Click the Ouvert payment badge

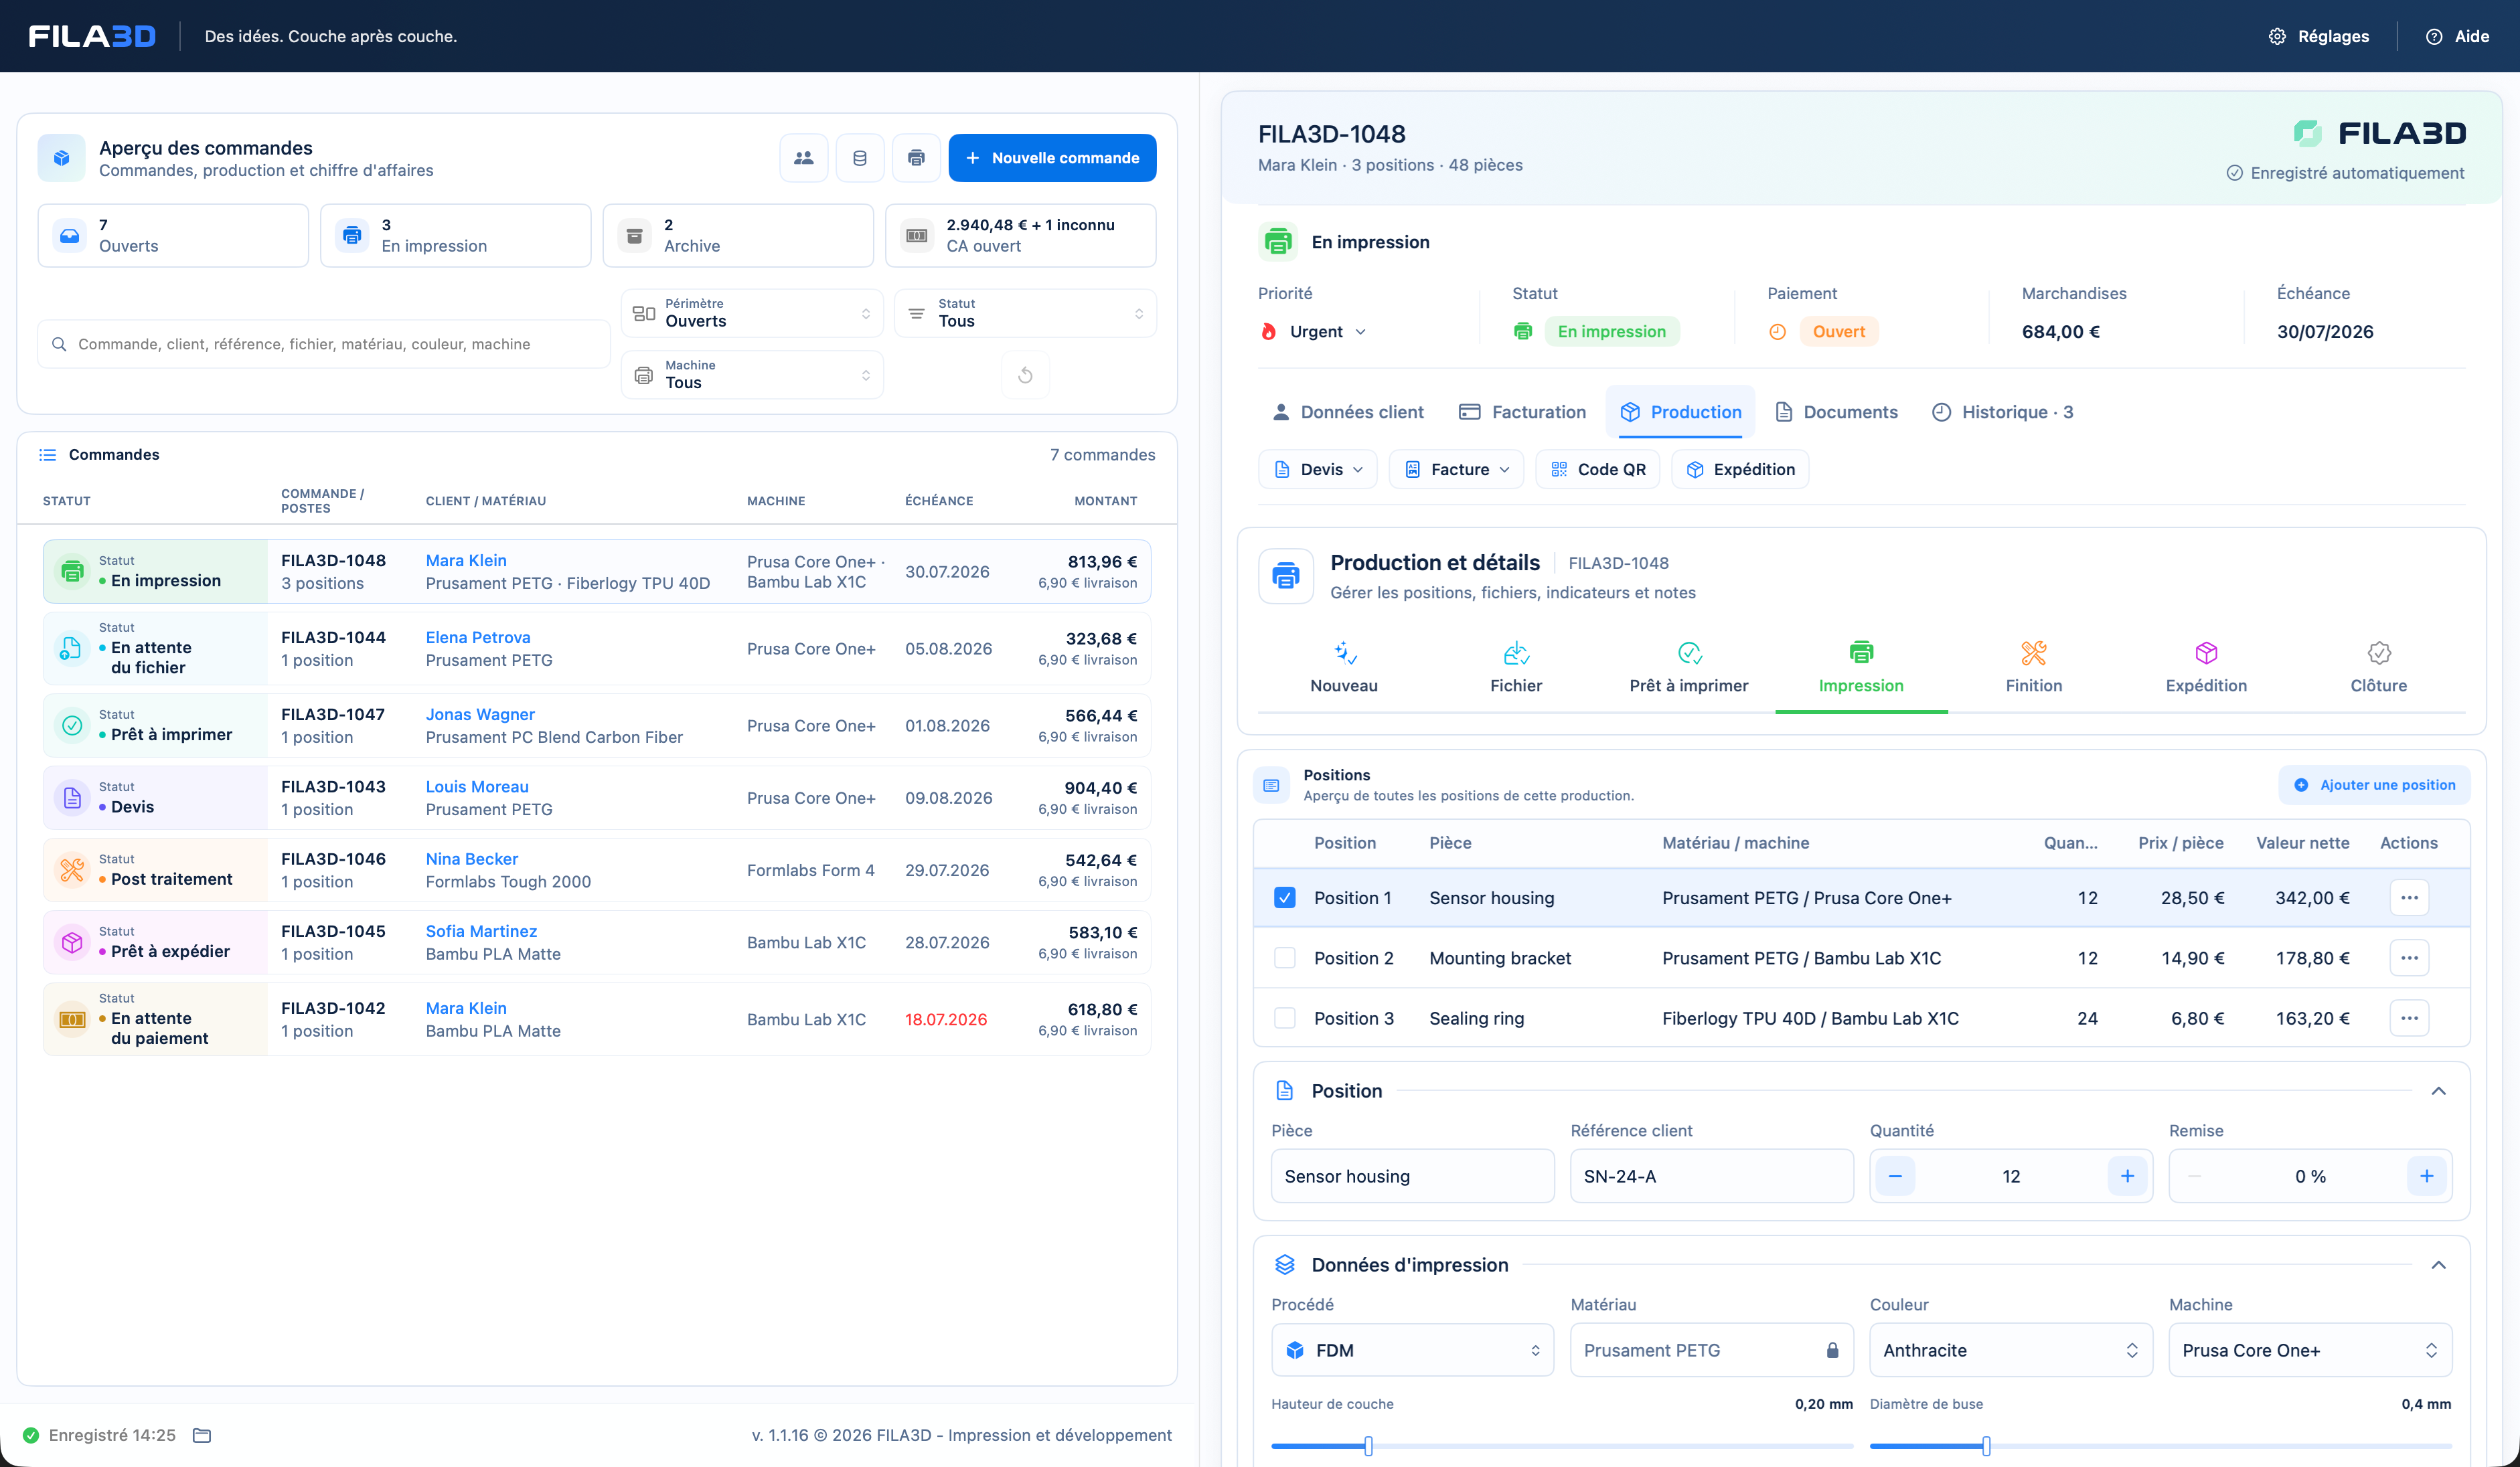[1838, 332]
